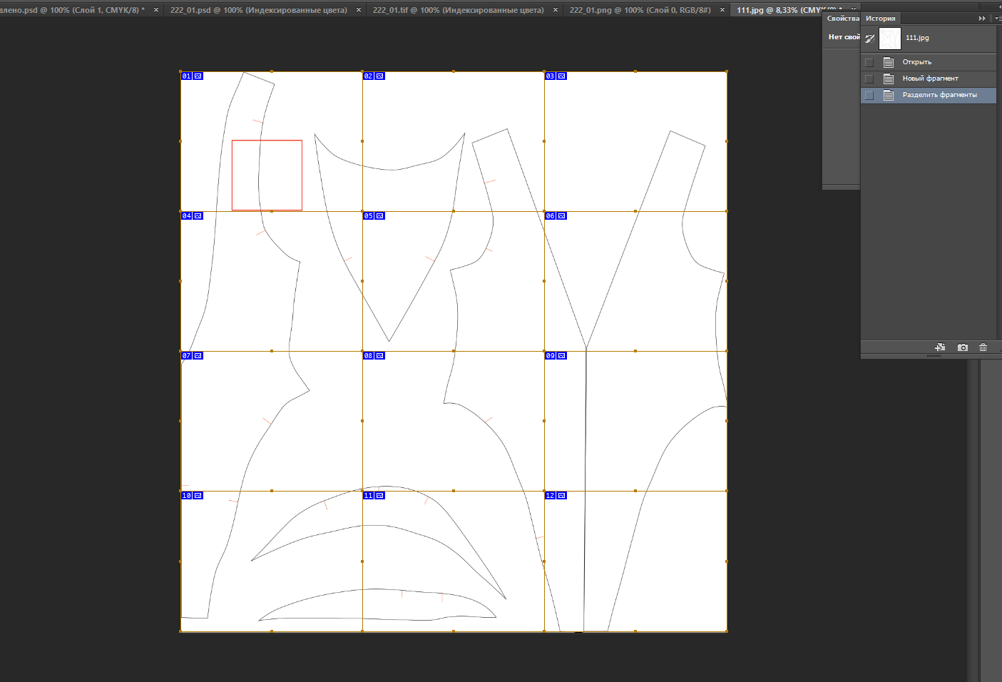Image resolution: width=1002 pixels, height=682 pixels.
Task: Enable history source box for Разделить фрагменты
Action: (869, 96)
